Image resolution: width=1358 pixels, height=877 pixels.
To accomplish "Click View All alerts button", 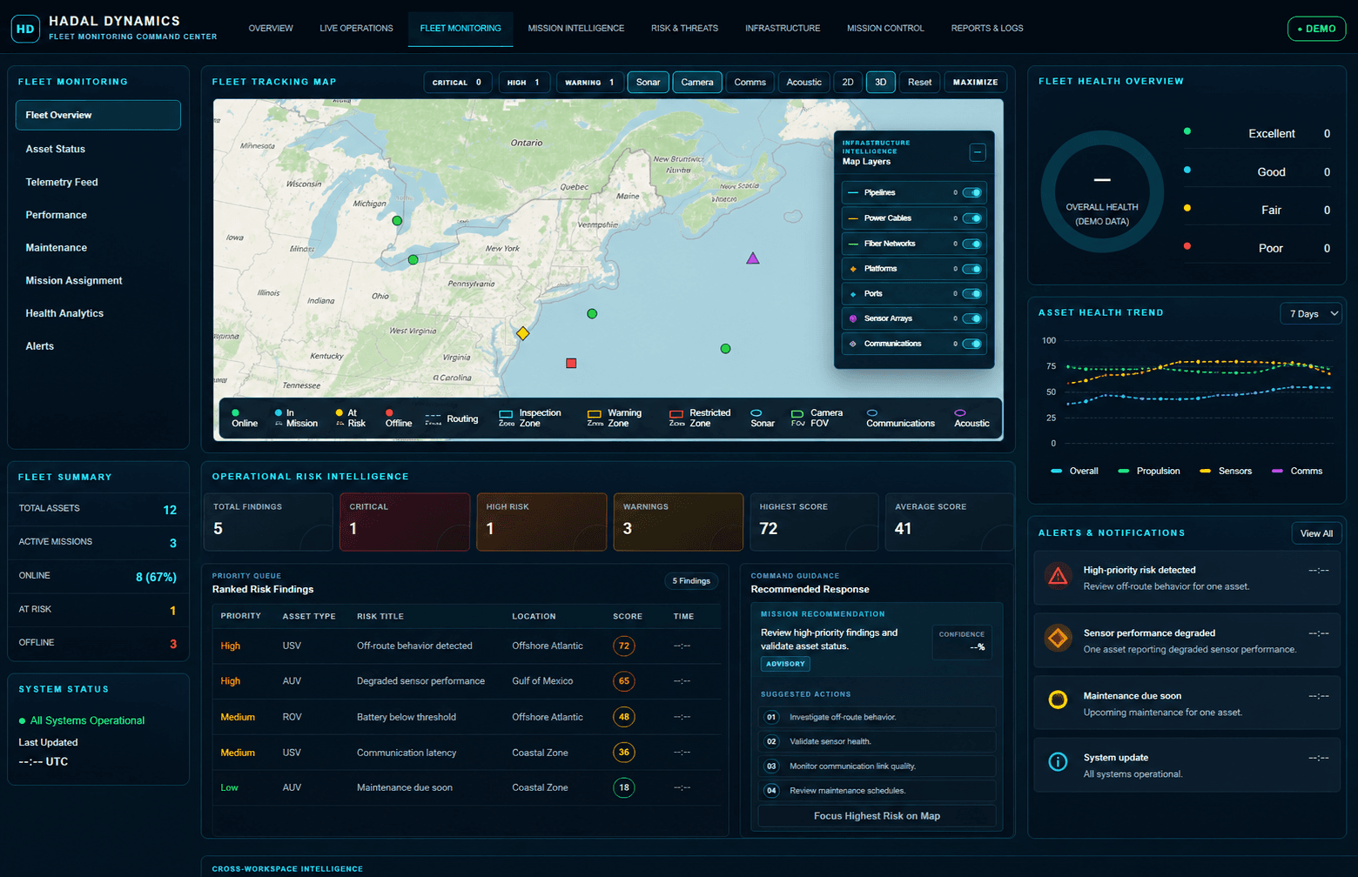I will pos(1316,533).
